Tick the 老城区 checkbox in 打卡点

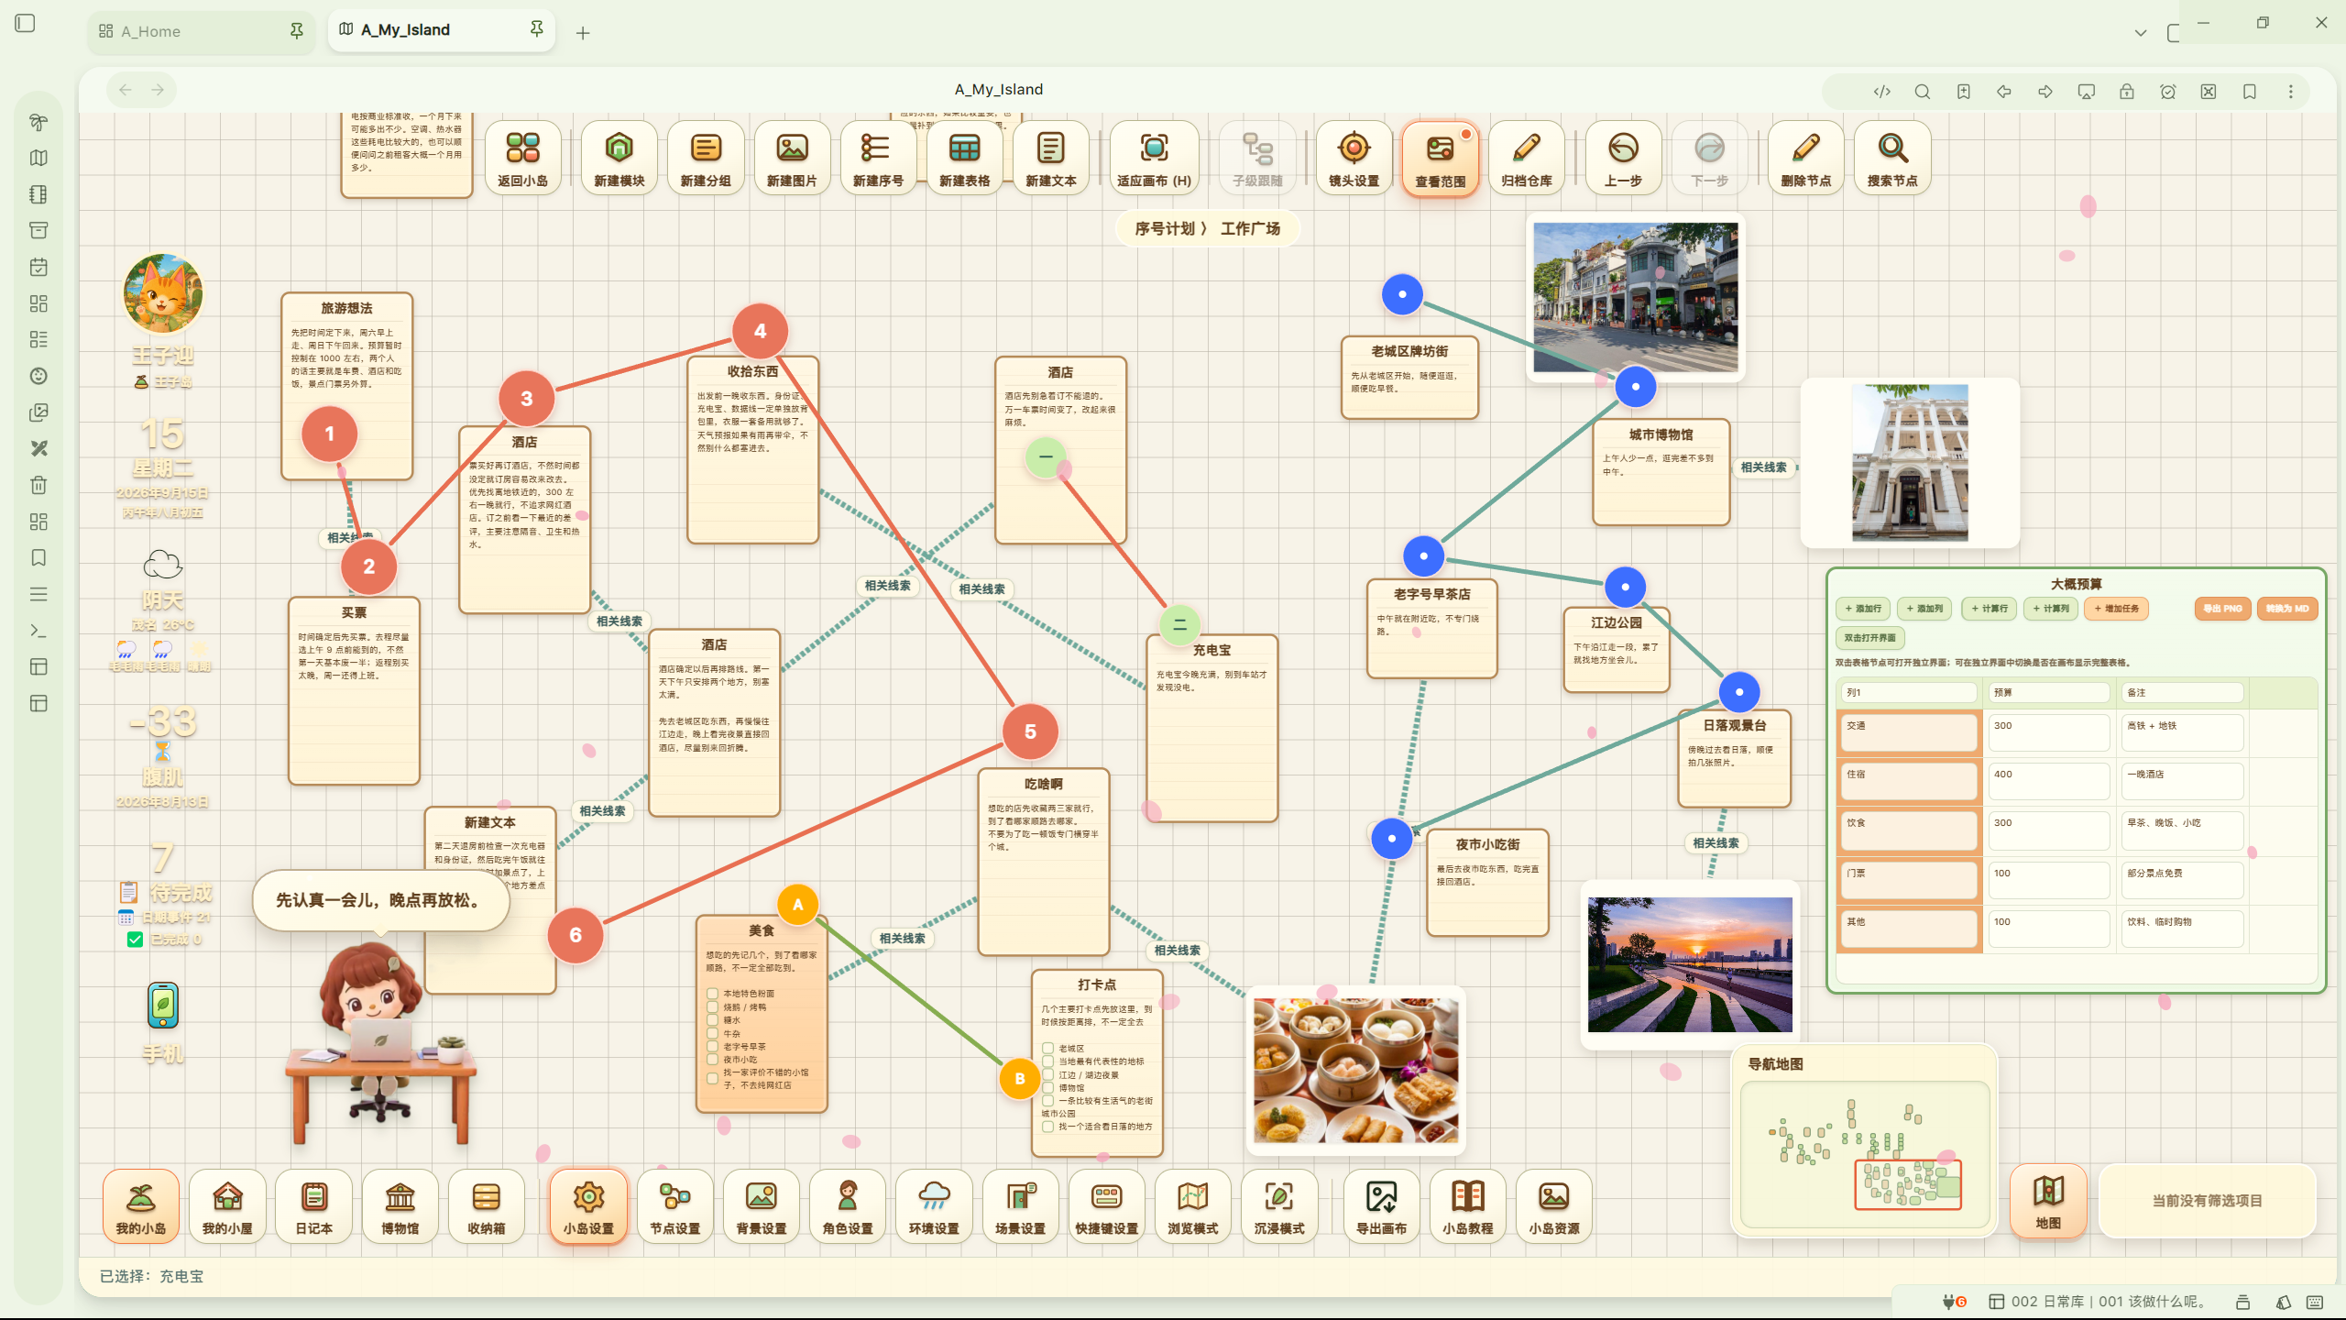[1047, 1048]
